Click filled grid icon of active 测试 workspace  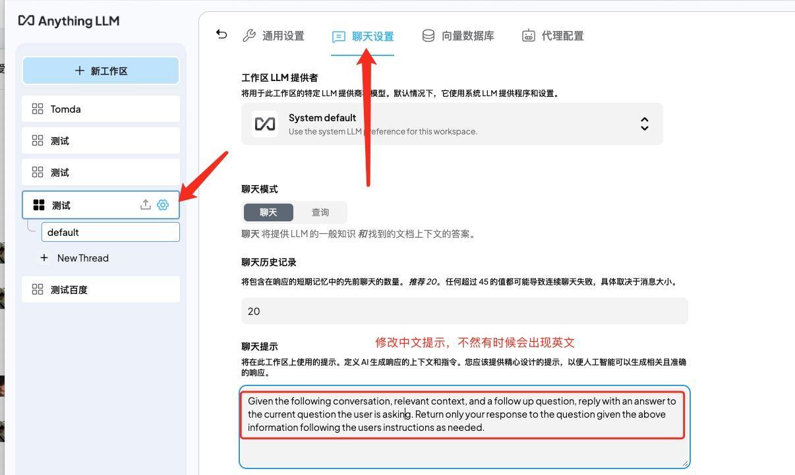point(39,205)
